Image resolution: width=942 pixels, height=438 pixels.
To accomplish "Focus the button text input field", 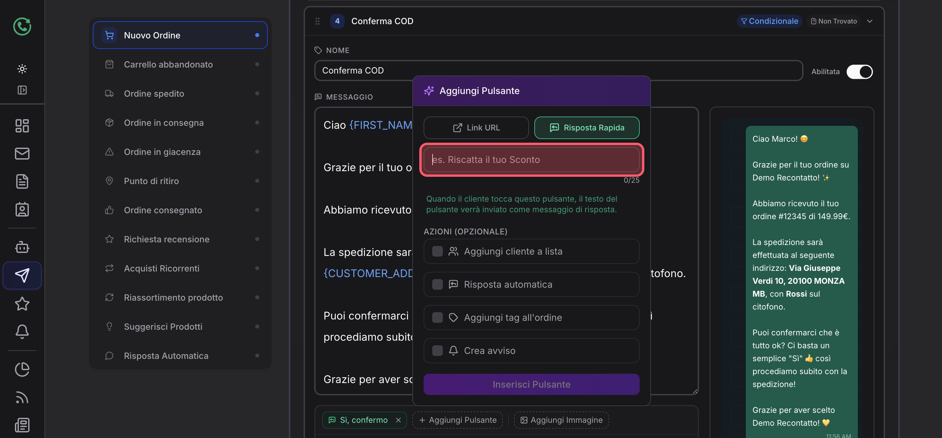I will [x=531, y=160].
